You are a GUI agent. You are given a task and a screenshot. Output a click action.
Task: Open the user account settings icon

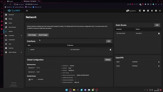[x=156, y=11]
